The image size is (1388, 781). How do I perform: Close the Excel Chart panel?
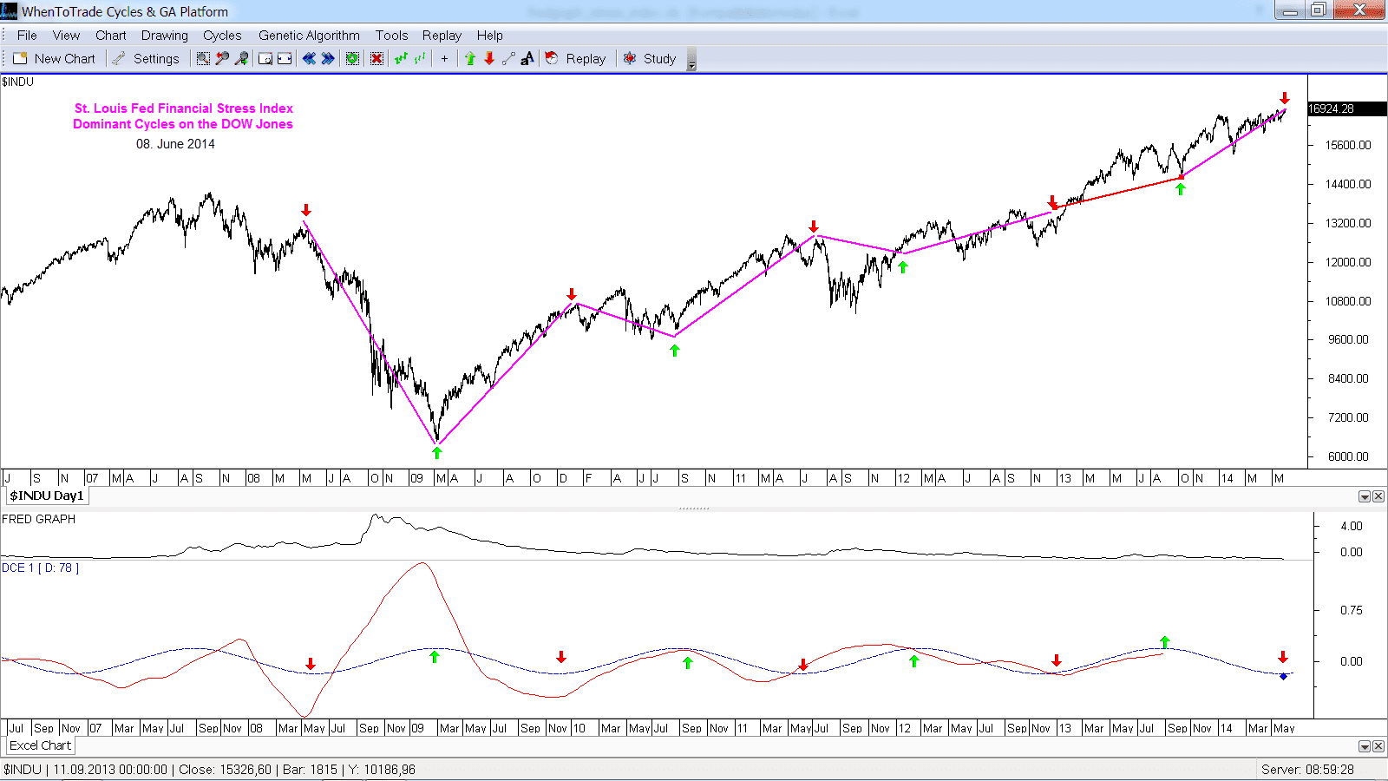(1378, 746)
